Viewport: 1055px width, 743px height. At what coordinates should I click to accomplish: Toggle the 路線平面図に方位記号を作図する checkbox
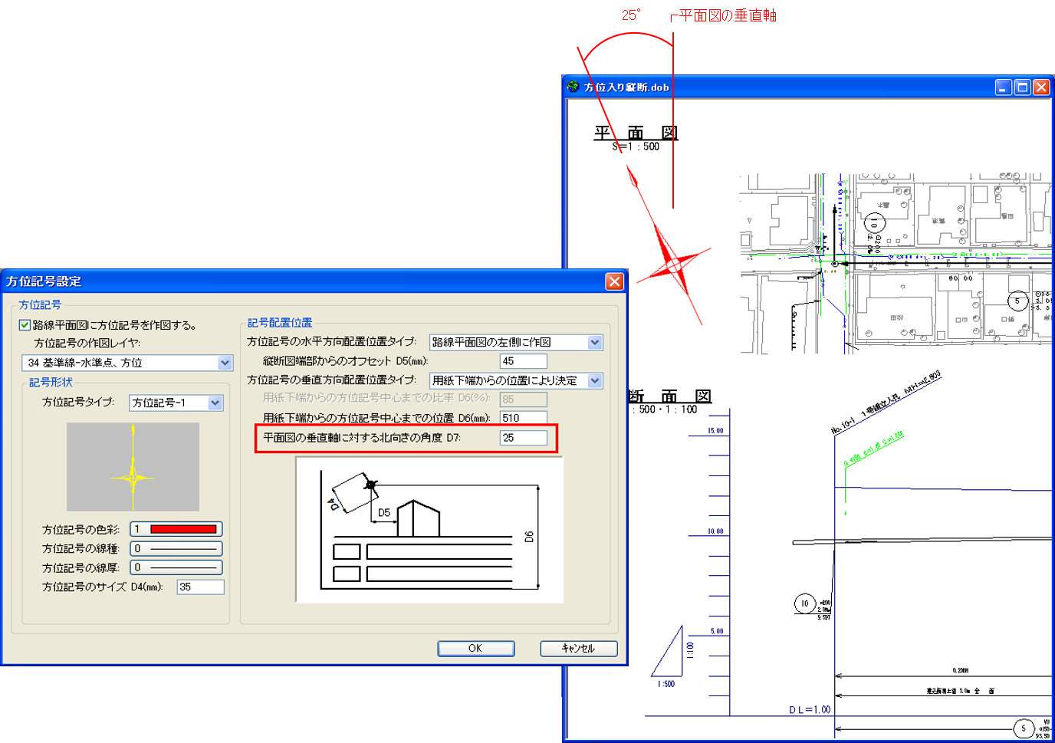click(x=25, y=325)
